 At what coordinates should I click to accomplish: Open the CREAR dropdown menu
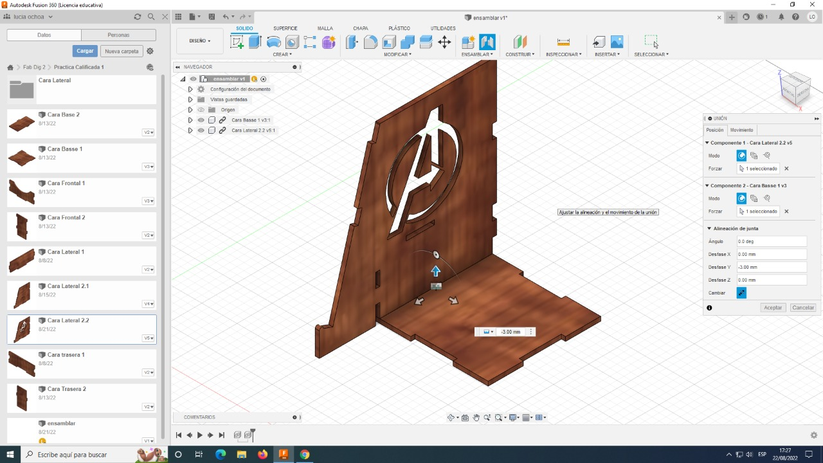[x=282, y=55]
